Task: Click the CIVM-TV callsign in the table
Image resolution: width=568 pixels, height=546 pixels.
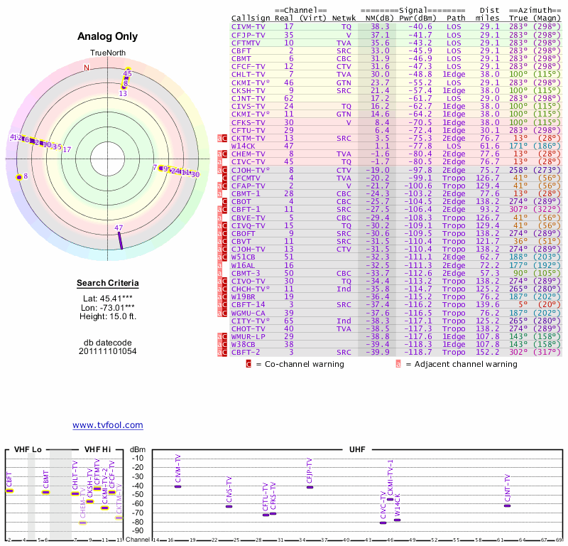Action: pos(248,26)
